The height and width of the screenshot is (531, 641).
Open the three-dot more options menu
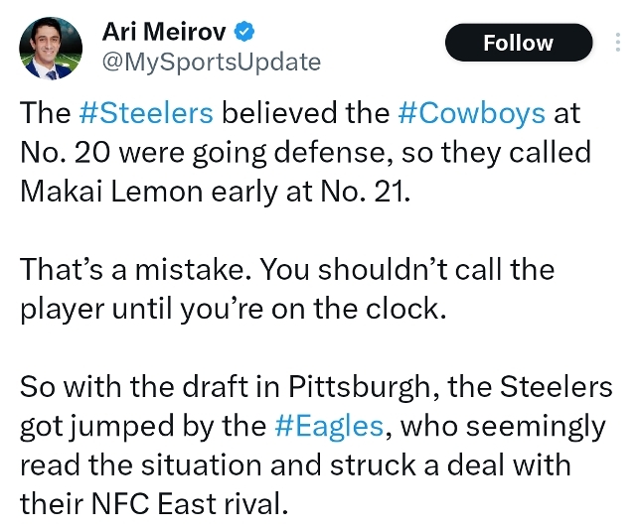[x=618, y=42]
